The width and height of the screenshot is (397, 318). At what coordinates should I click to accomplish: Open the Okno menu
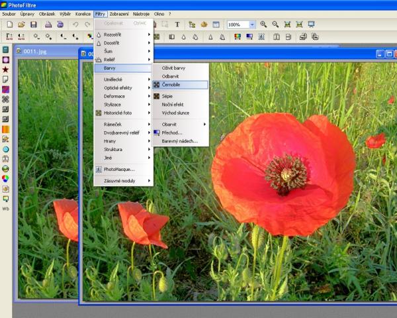[159, 14]
